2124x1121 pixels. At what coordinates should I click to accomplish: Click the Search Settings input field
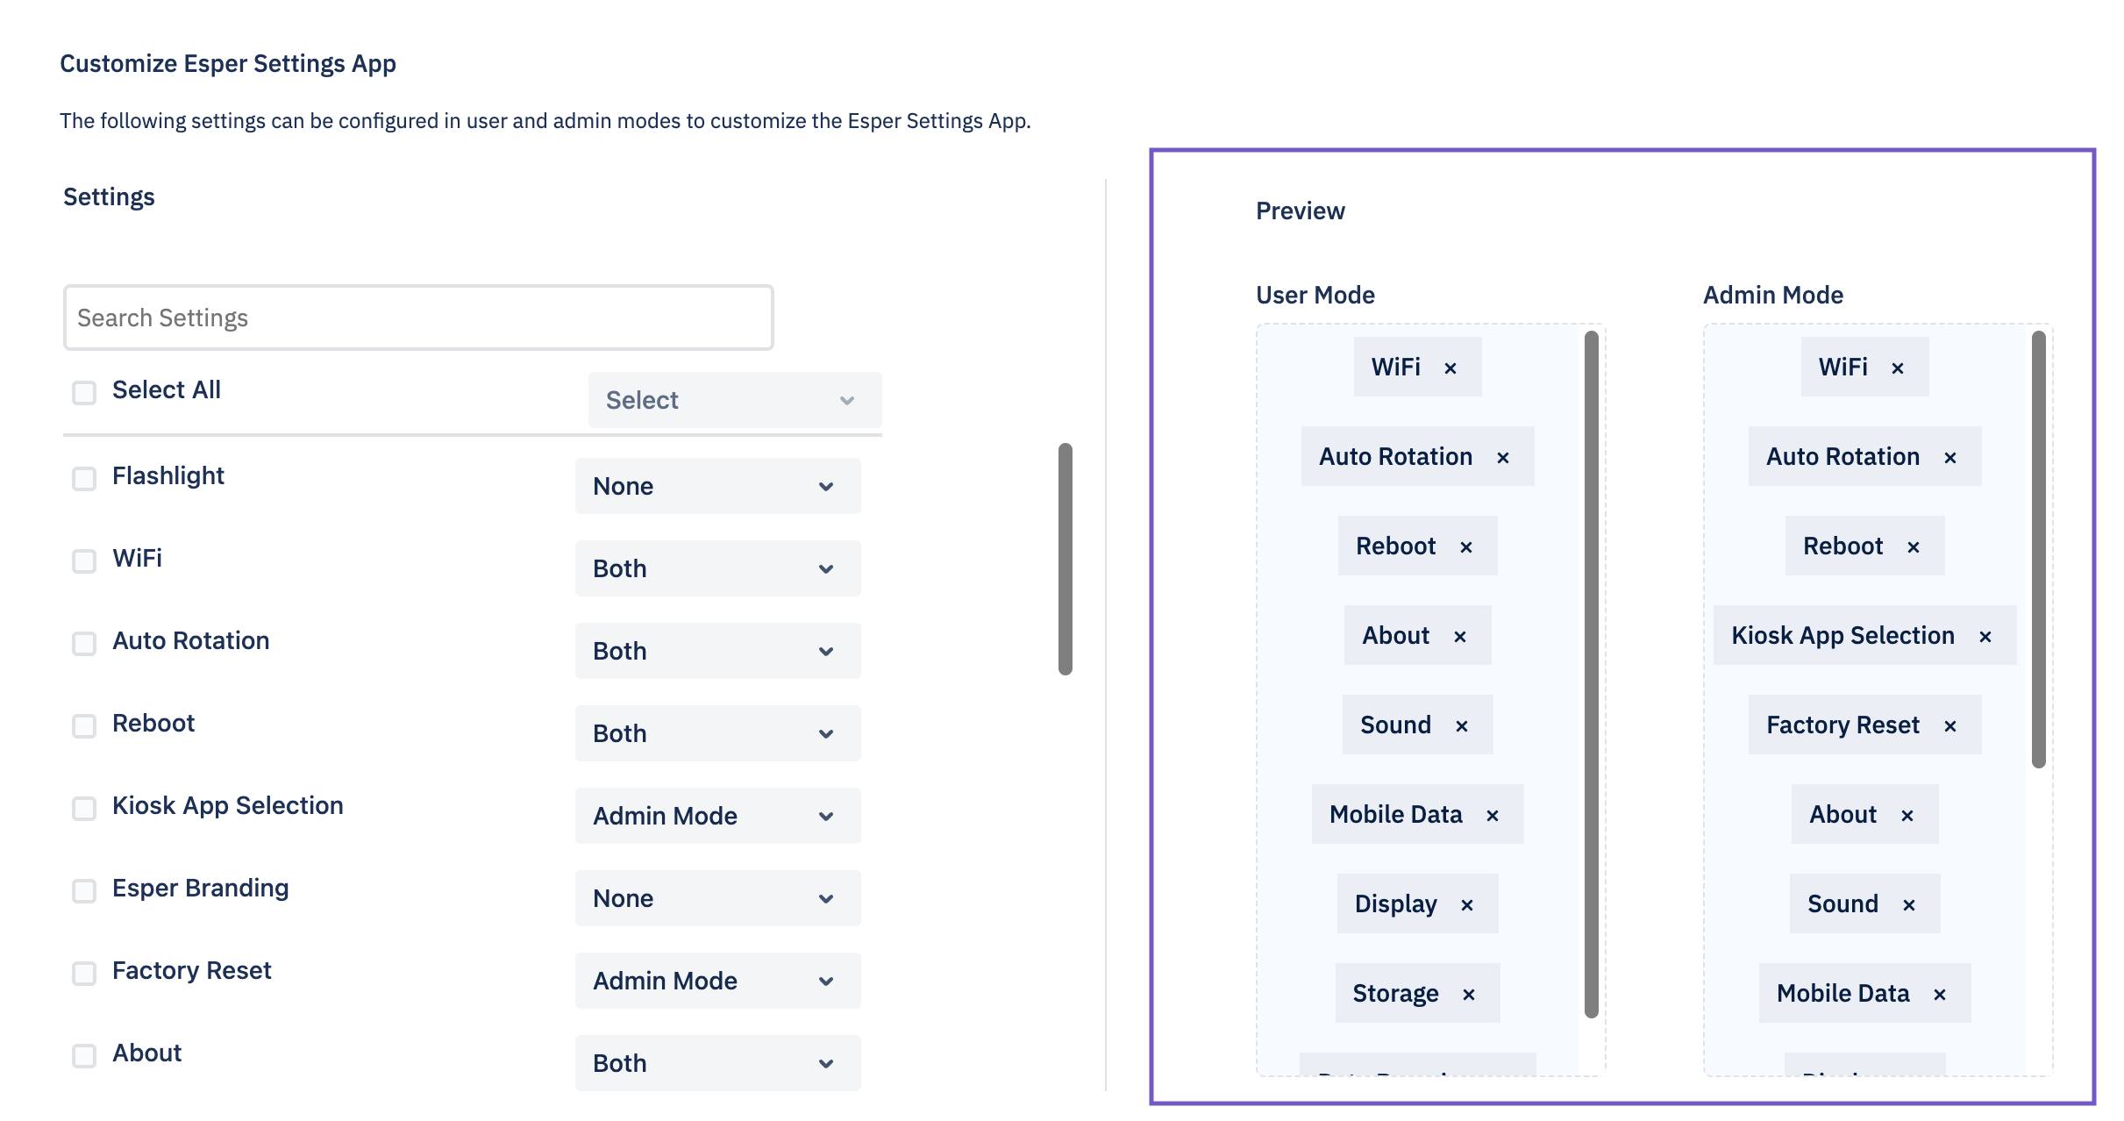417,317
